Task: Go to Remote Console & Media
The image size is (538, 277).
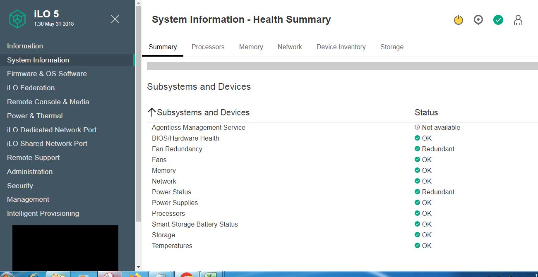Action: [48, 102]
